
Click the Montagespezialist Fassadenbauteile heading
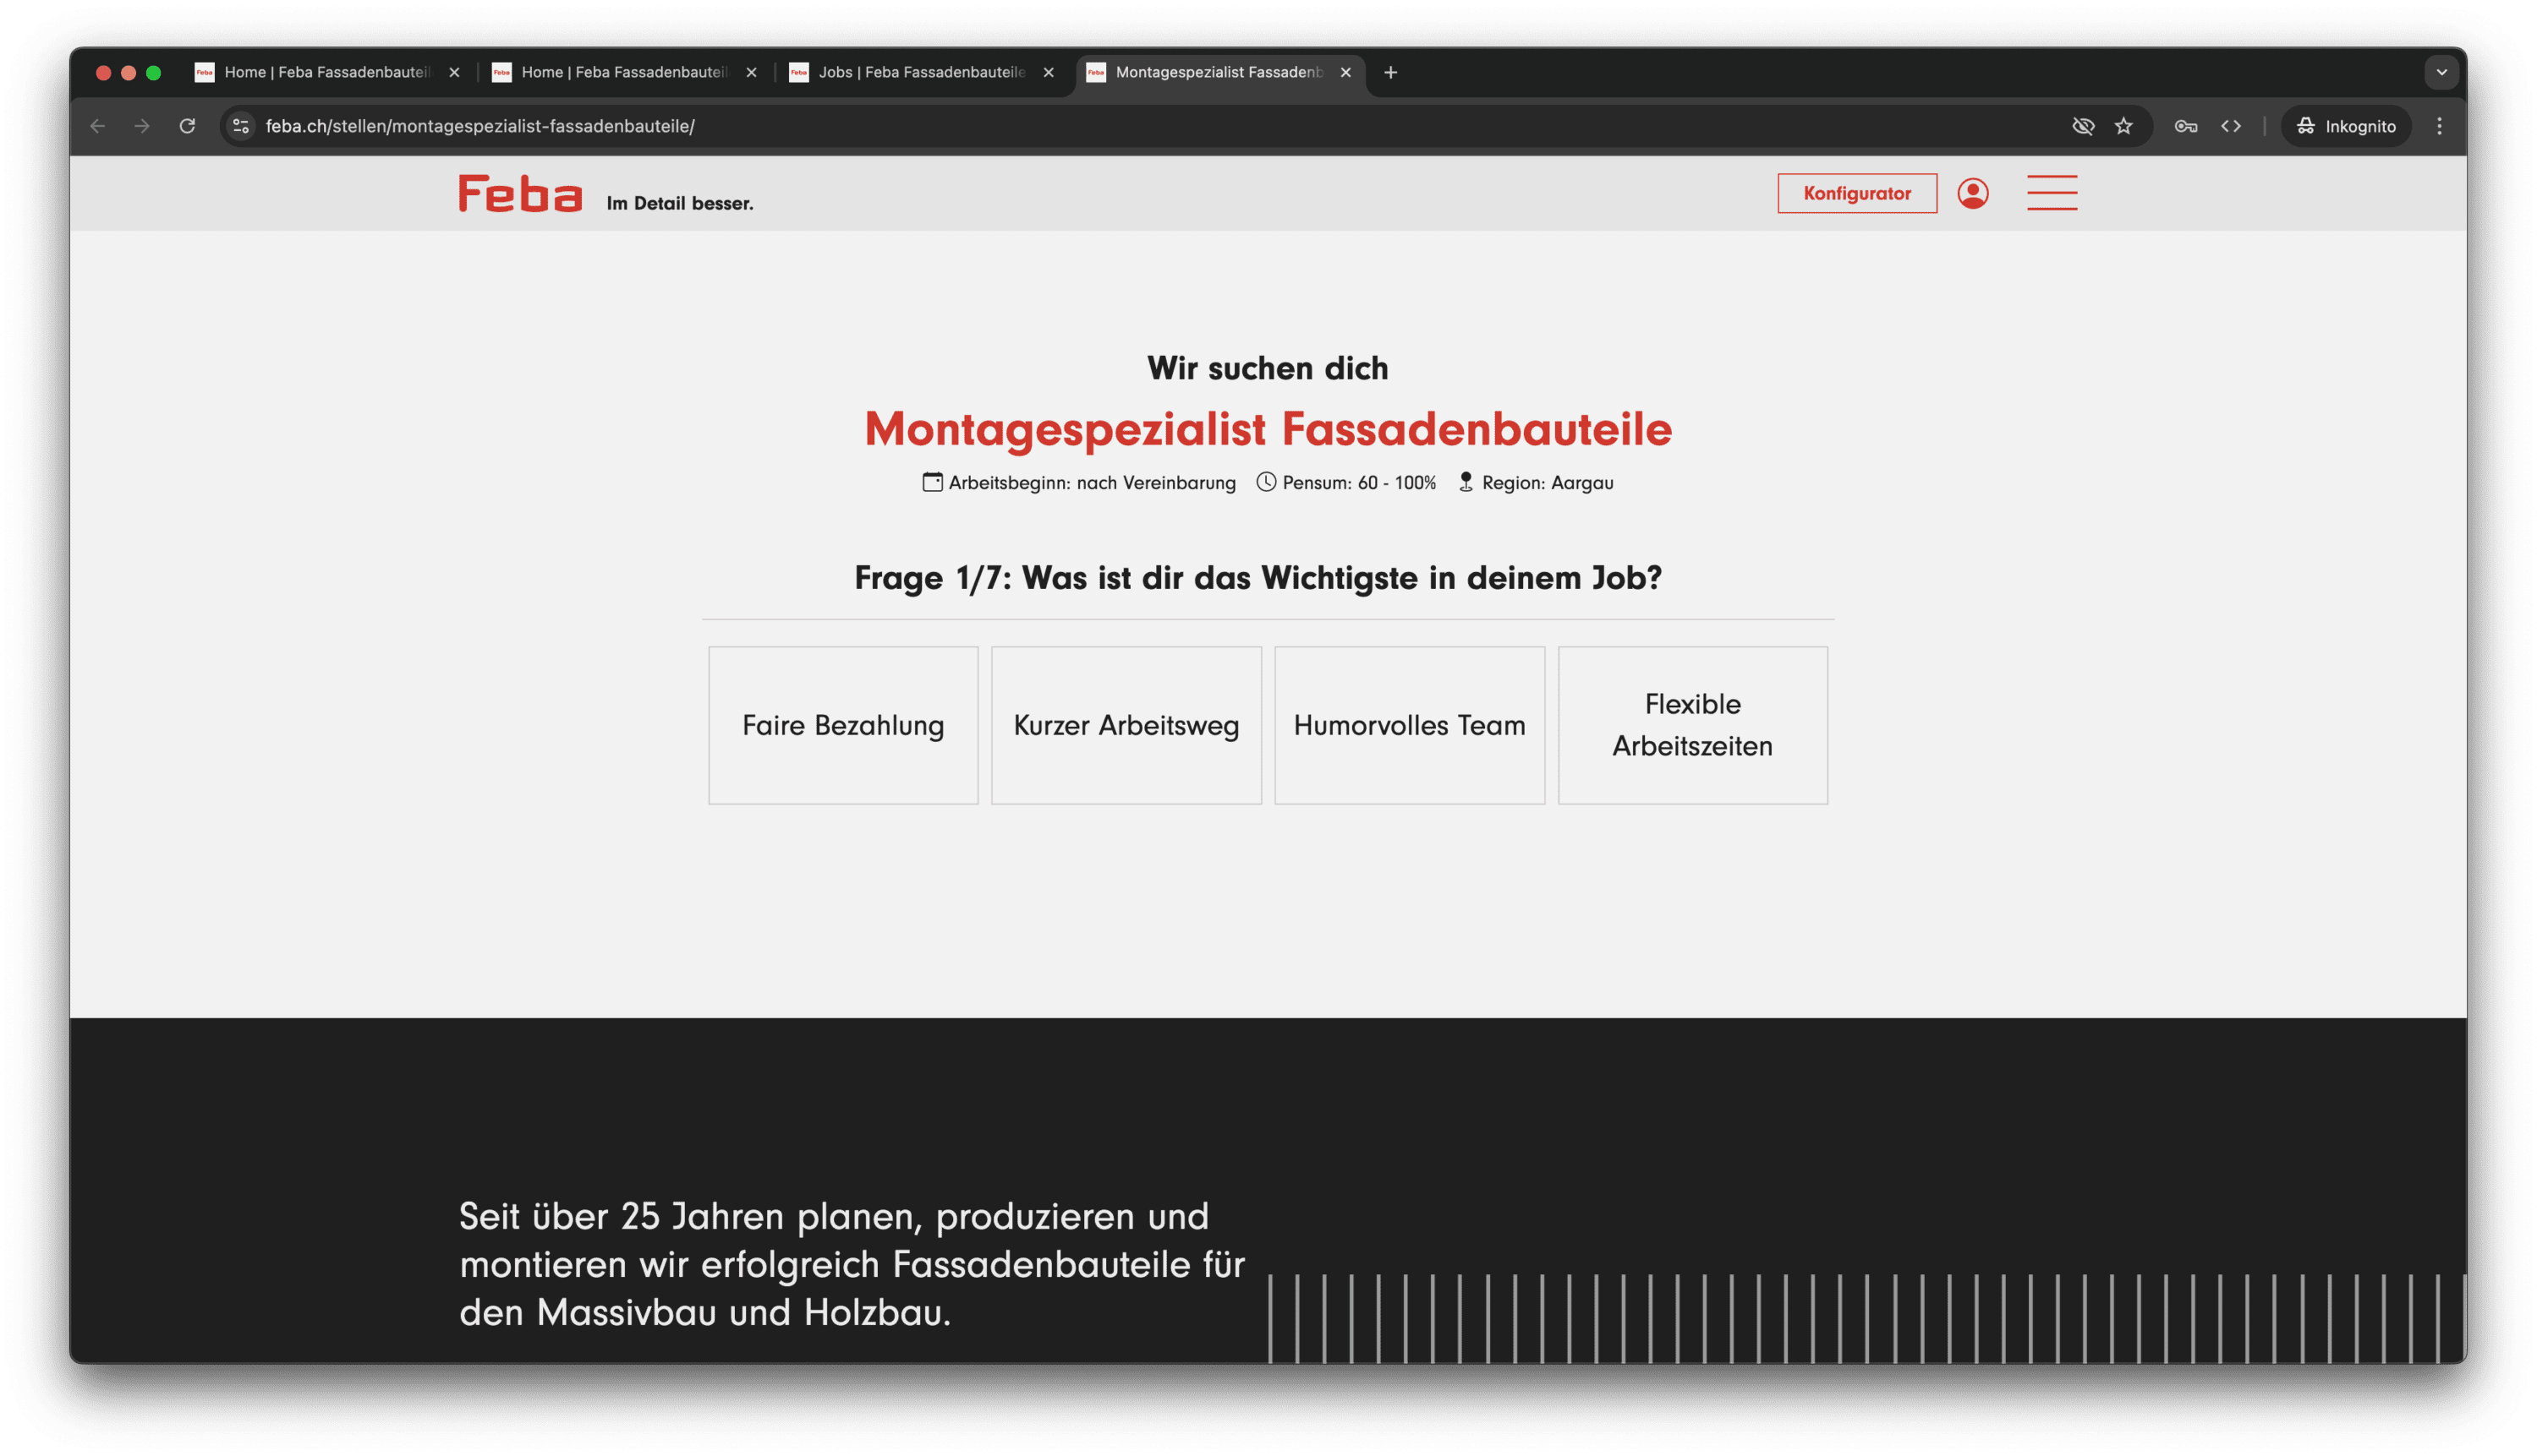[1268, 429]
